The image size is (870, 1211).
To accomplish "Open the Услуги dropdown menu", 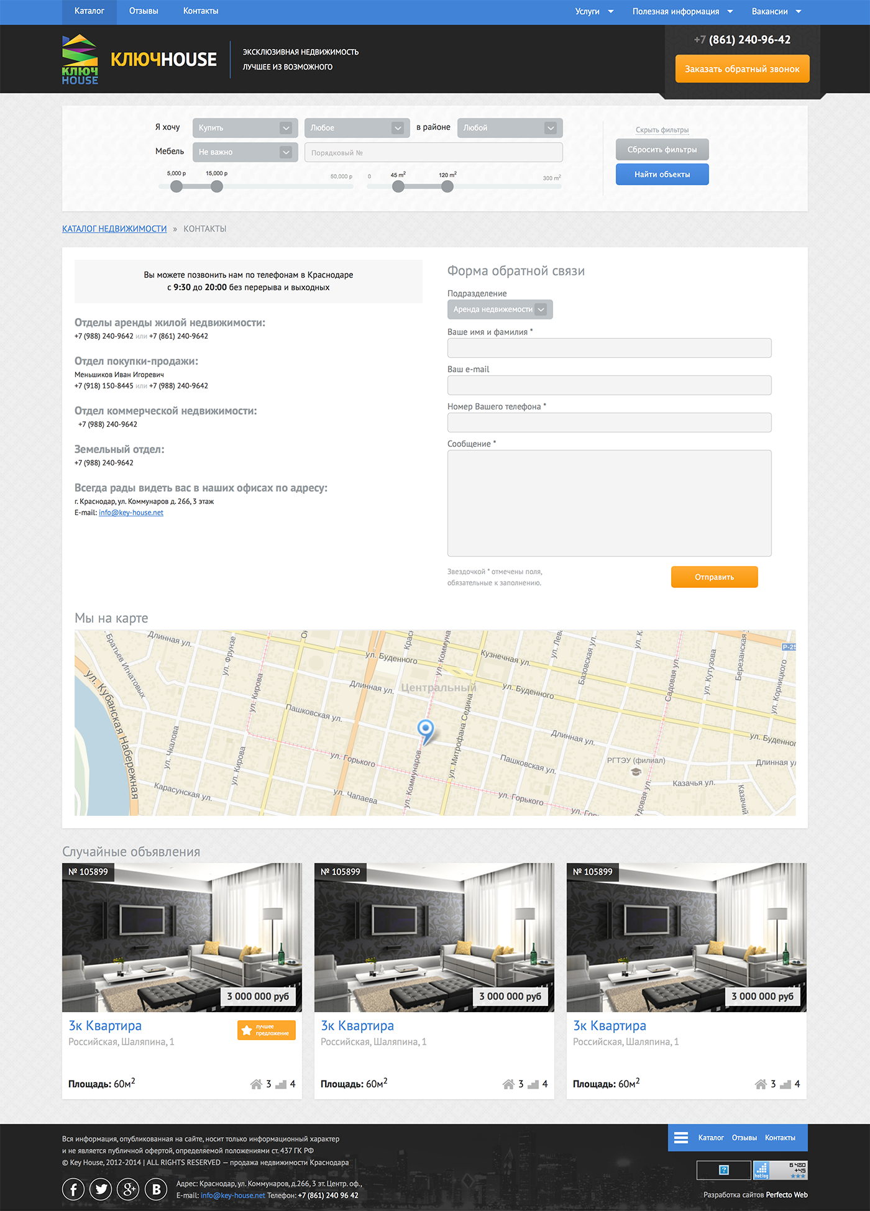I will coord(594,11).
